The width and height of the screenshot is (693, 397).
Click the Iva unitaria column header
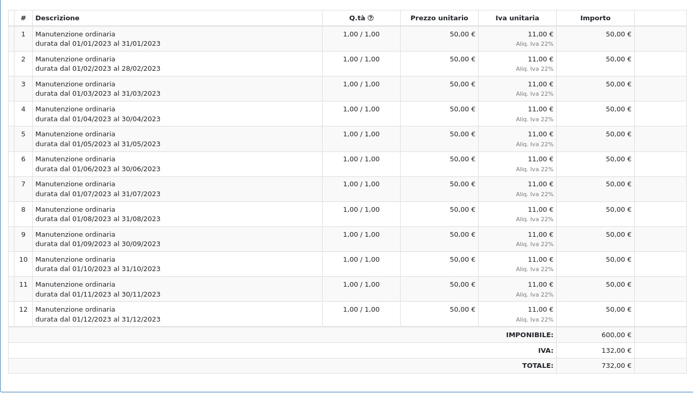click(517, 18)
